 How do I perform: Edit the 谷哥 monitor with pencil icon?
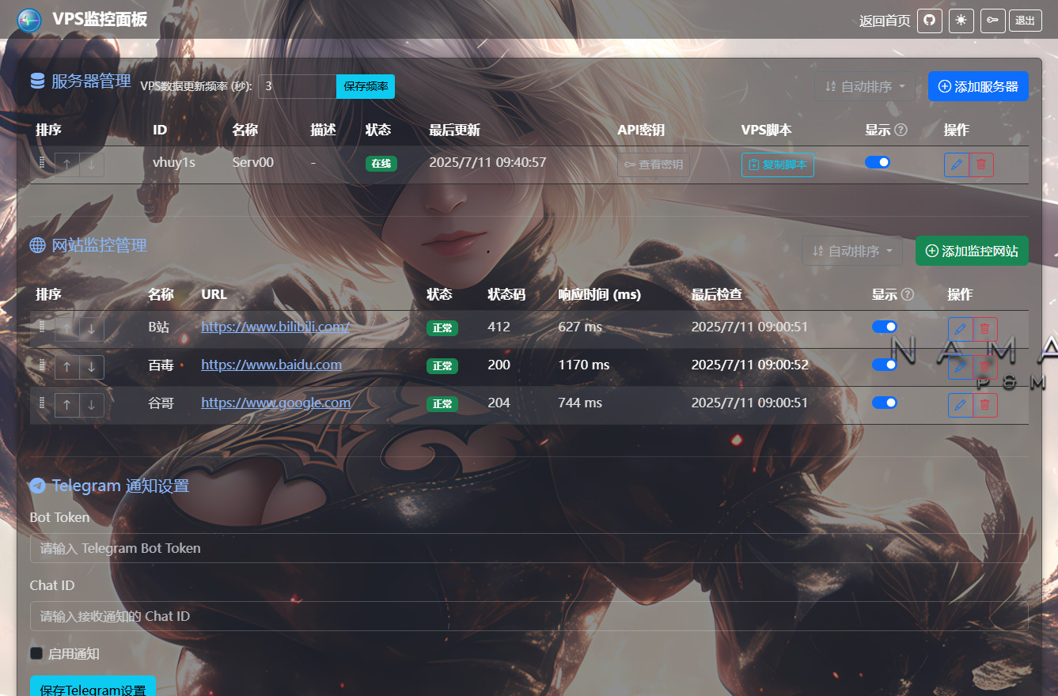(961, 405)
